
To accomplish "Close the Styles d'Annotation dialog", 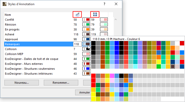I will coord(116,4).
